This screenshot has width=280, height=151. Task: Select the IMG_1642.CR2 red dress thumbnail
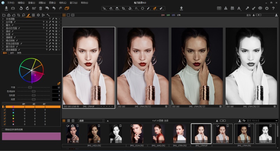(158, 134)
